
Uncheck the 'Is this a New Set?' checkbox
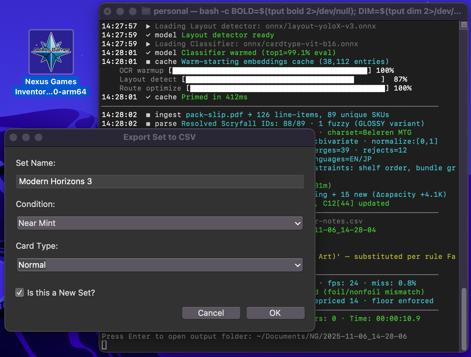point(20,292)
